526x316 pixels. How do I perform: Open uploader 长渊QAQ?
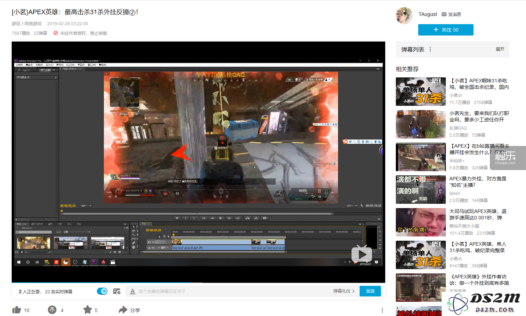tap(458, 128)
